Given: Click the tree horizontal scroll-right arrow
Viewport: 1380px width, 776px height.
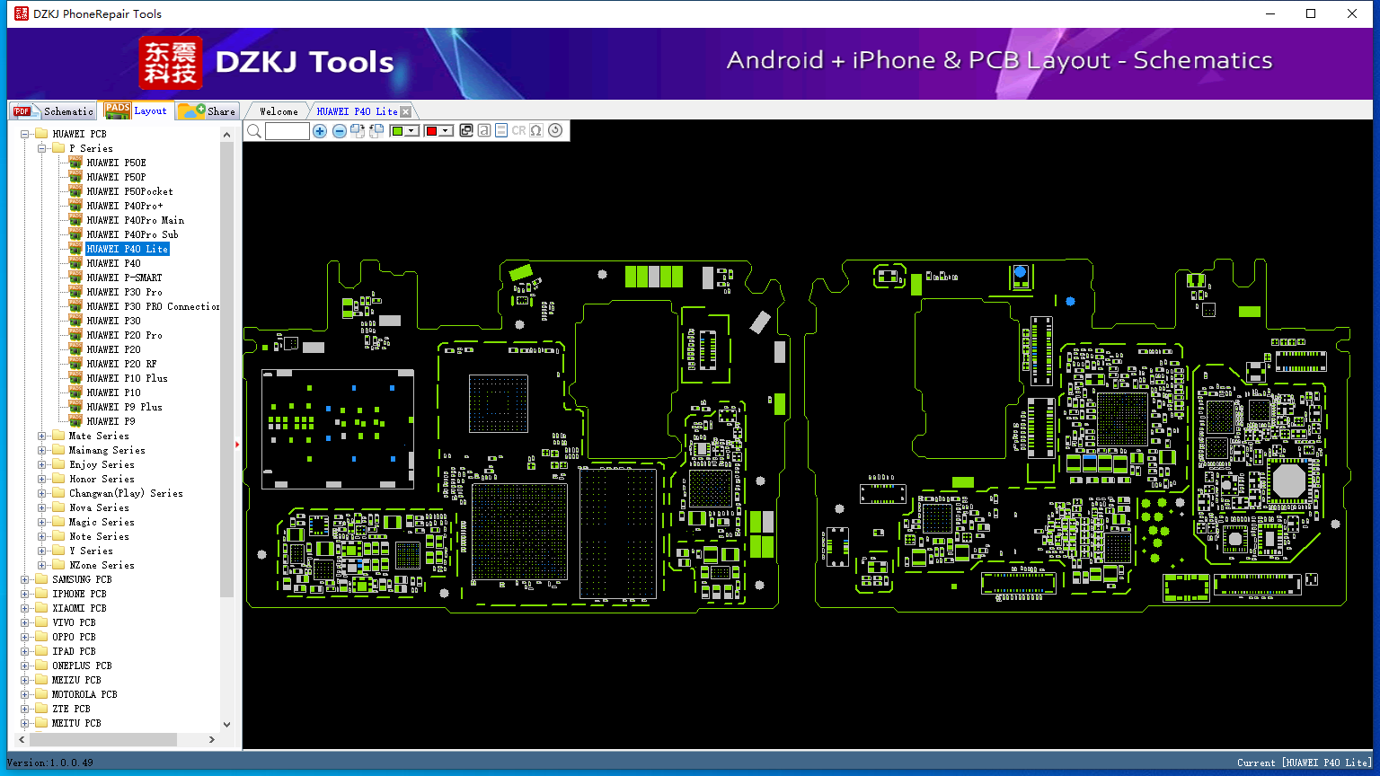Looking at the screenshot, I should 212,740.
